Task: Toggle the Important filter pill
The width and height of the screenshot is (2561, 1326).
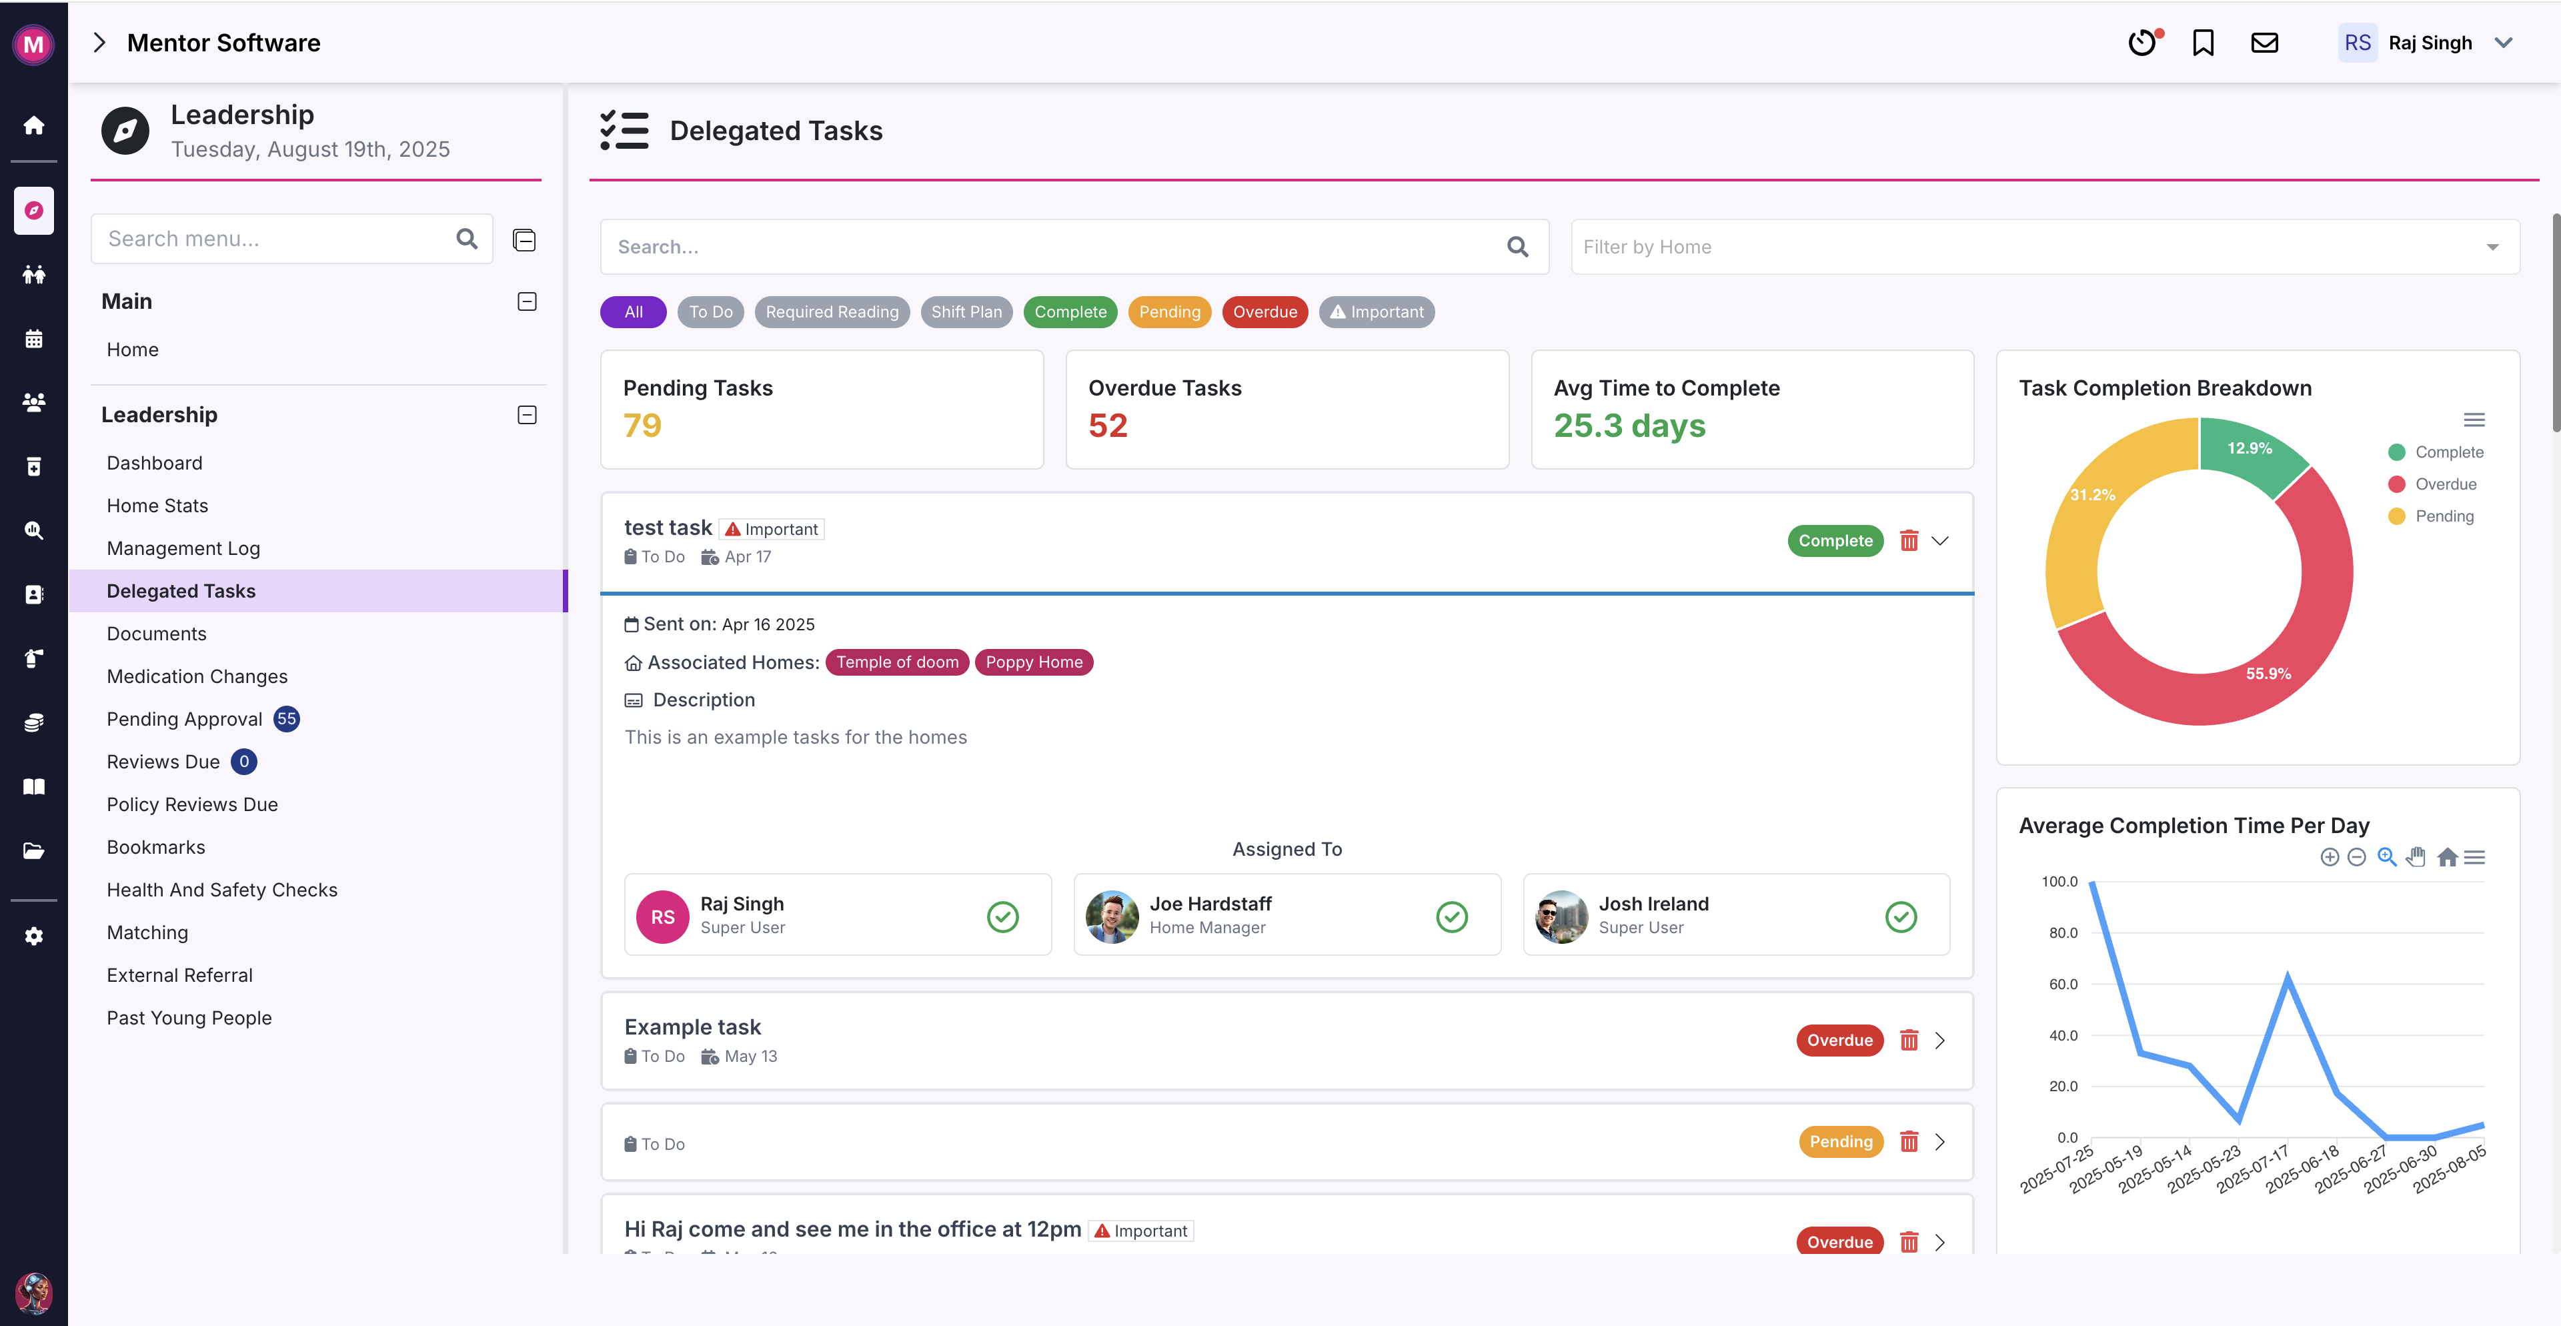Action: pos(1376,311)
